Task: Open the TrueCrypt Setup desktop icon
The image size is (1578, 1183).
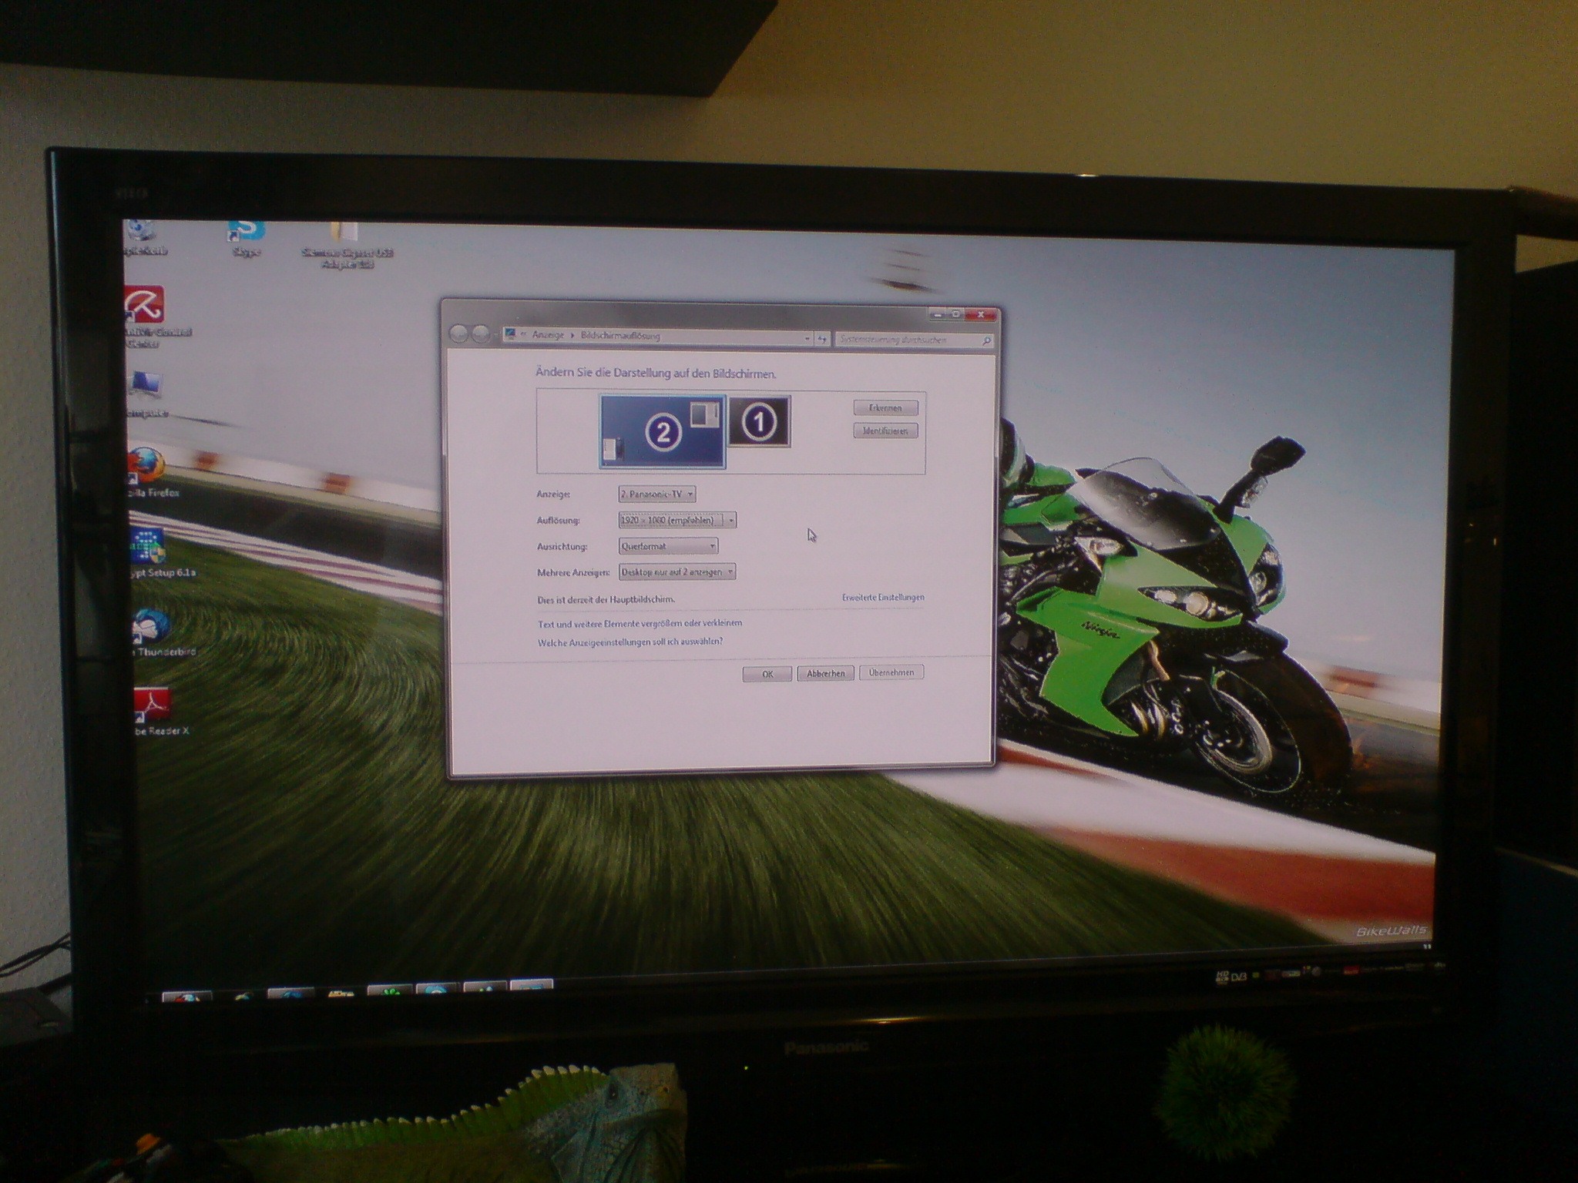Action: click(147, 547)
